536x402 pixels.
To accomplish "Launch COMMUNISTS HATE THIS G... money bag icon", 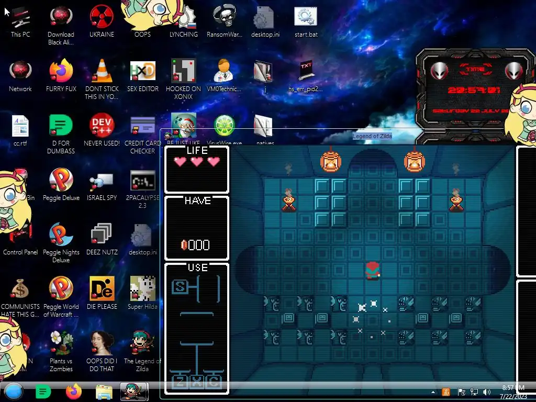I will pos(20,297).
